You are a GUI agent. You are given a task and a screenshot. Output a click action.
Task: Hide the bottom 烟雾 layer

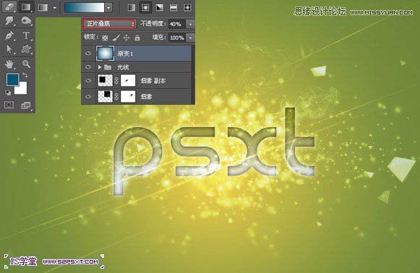[x=88, y=96]
